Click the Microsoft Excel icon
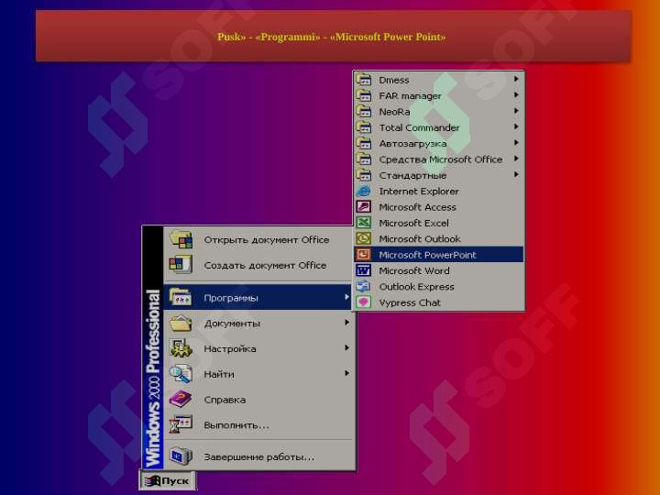This screenshot has height=495, width=660. (x=363, y=223)
